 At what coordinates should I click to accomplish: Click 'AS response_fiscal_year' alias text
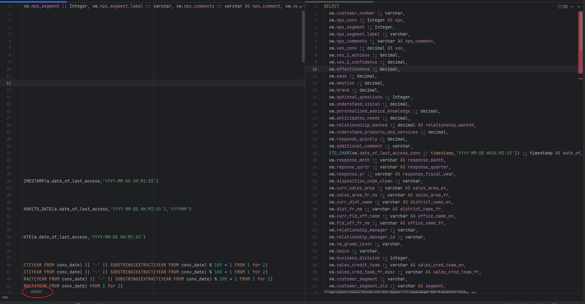click(424, 174)
